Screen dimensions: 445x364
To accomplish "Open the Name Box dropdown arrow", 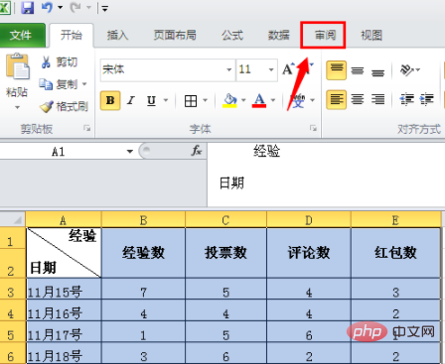I will click(130, 152).
